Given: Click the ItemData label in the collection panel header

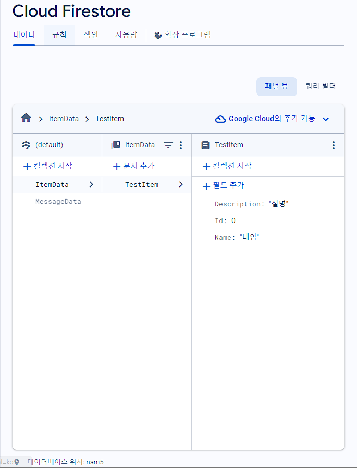Looking at the screenshot, I should [x=140, y=145].
